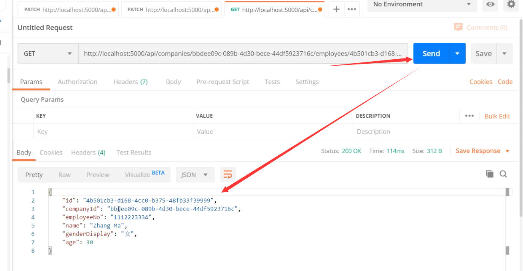The image size is (523, 271).
Task: Expand Save Response dropdown
Action: [507, 151]
